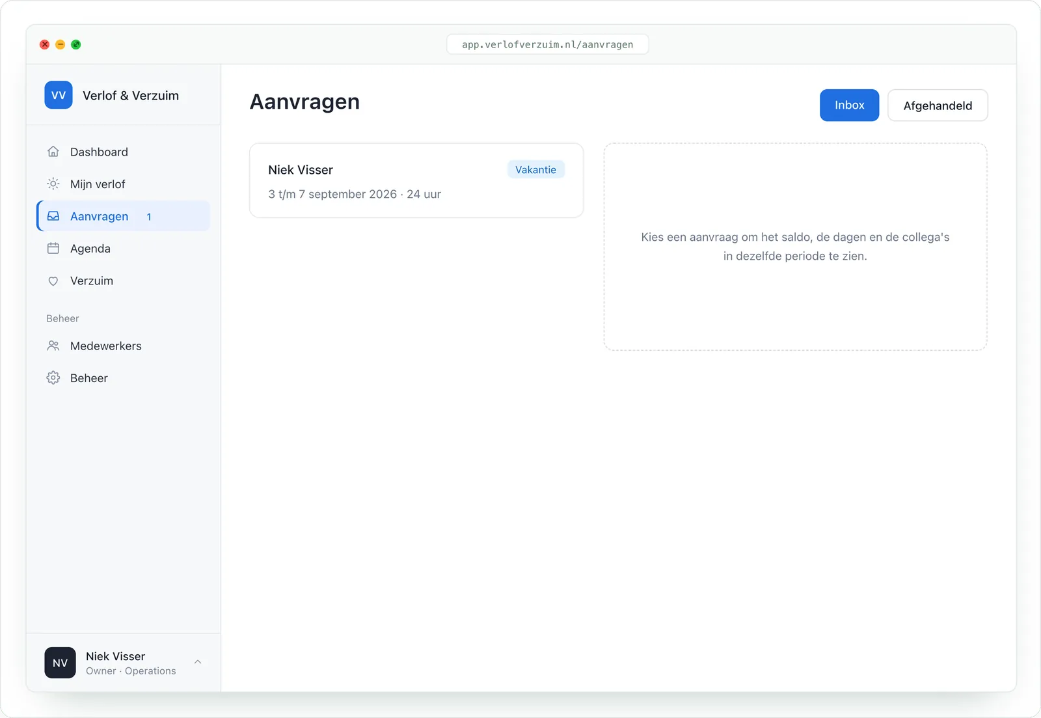Open the Medewerkers page

pyautogui.click(x=124, y=346)
